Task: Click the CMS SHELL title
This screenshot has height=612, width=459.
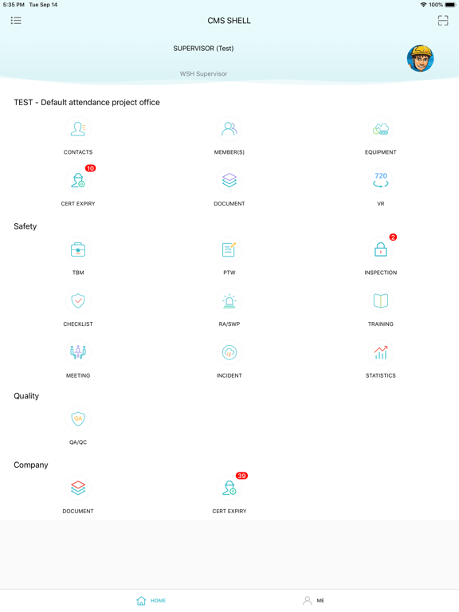Action: coord(229,21)
